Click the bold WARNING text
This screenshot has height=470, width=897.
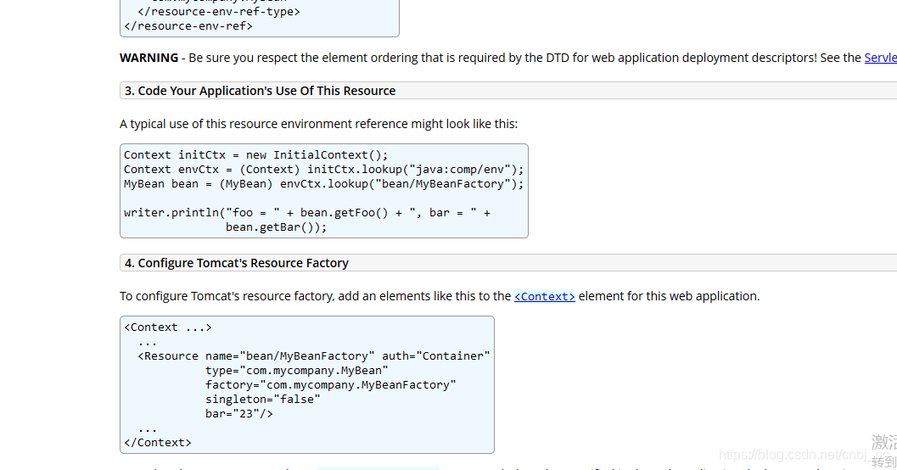[149, 58]
